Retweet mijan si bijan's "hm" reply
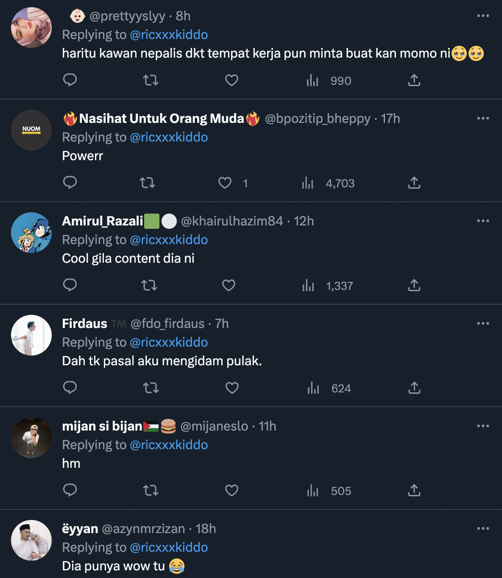The image size is (502, 578). click(x=151, y=490)
